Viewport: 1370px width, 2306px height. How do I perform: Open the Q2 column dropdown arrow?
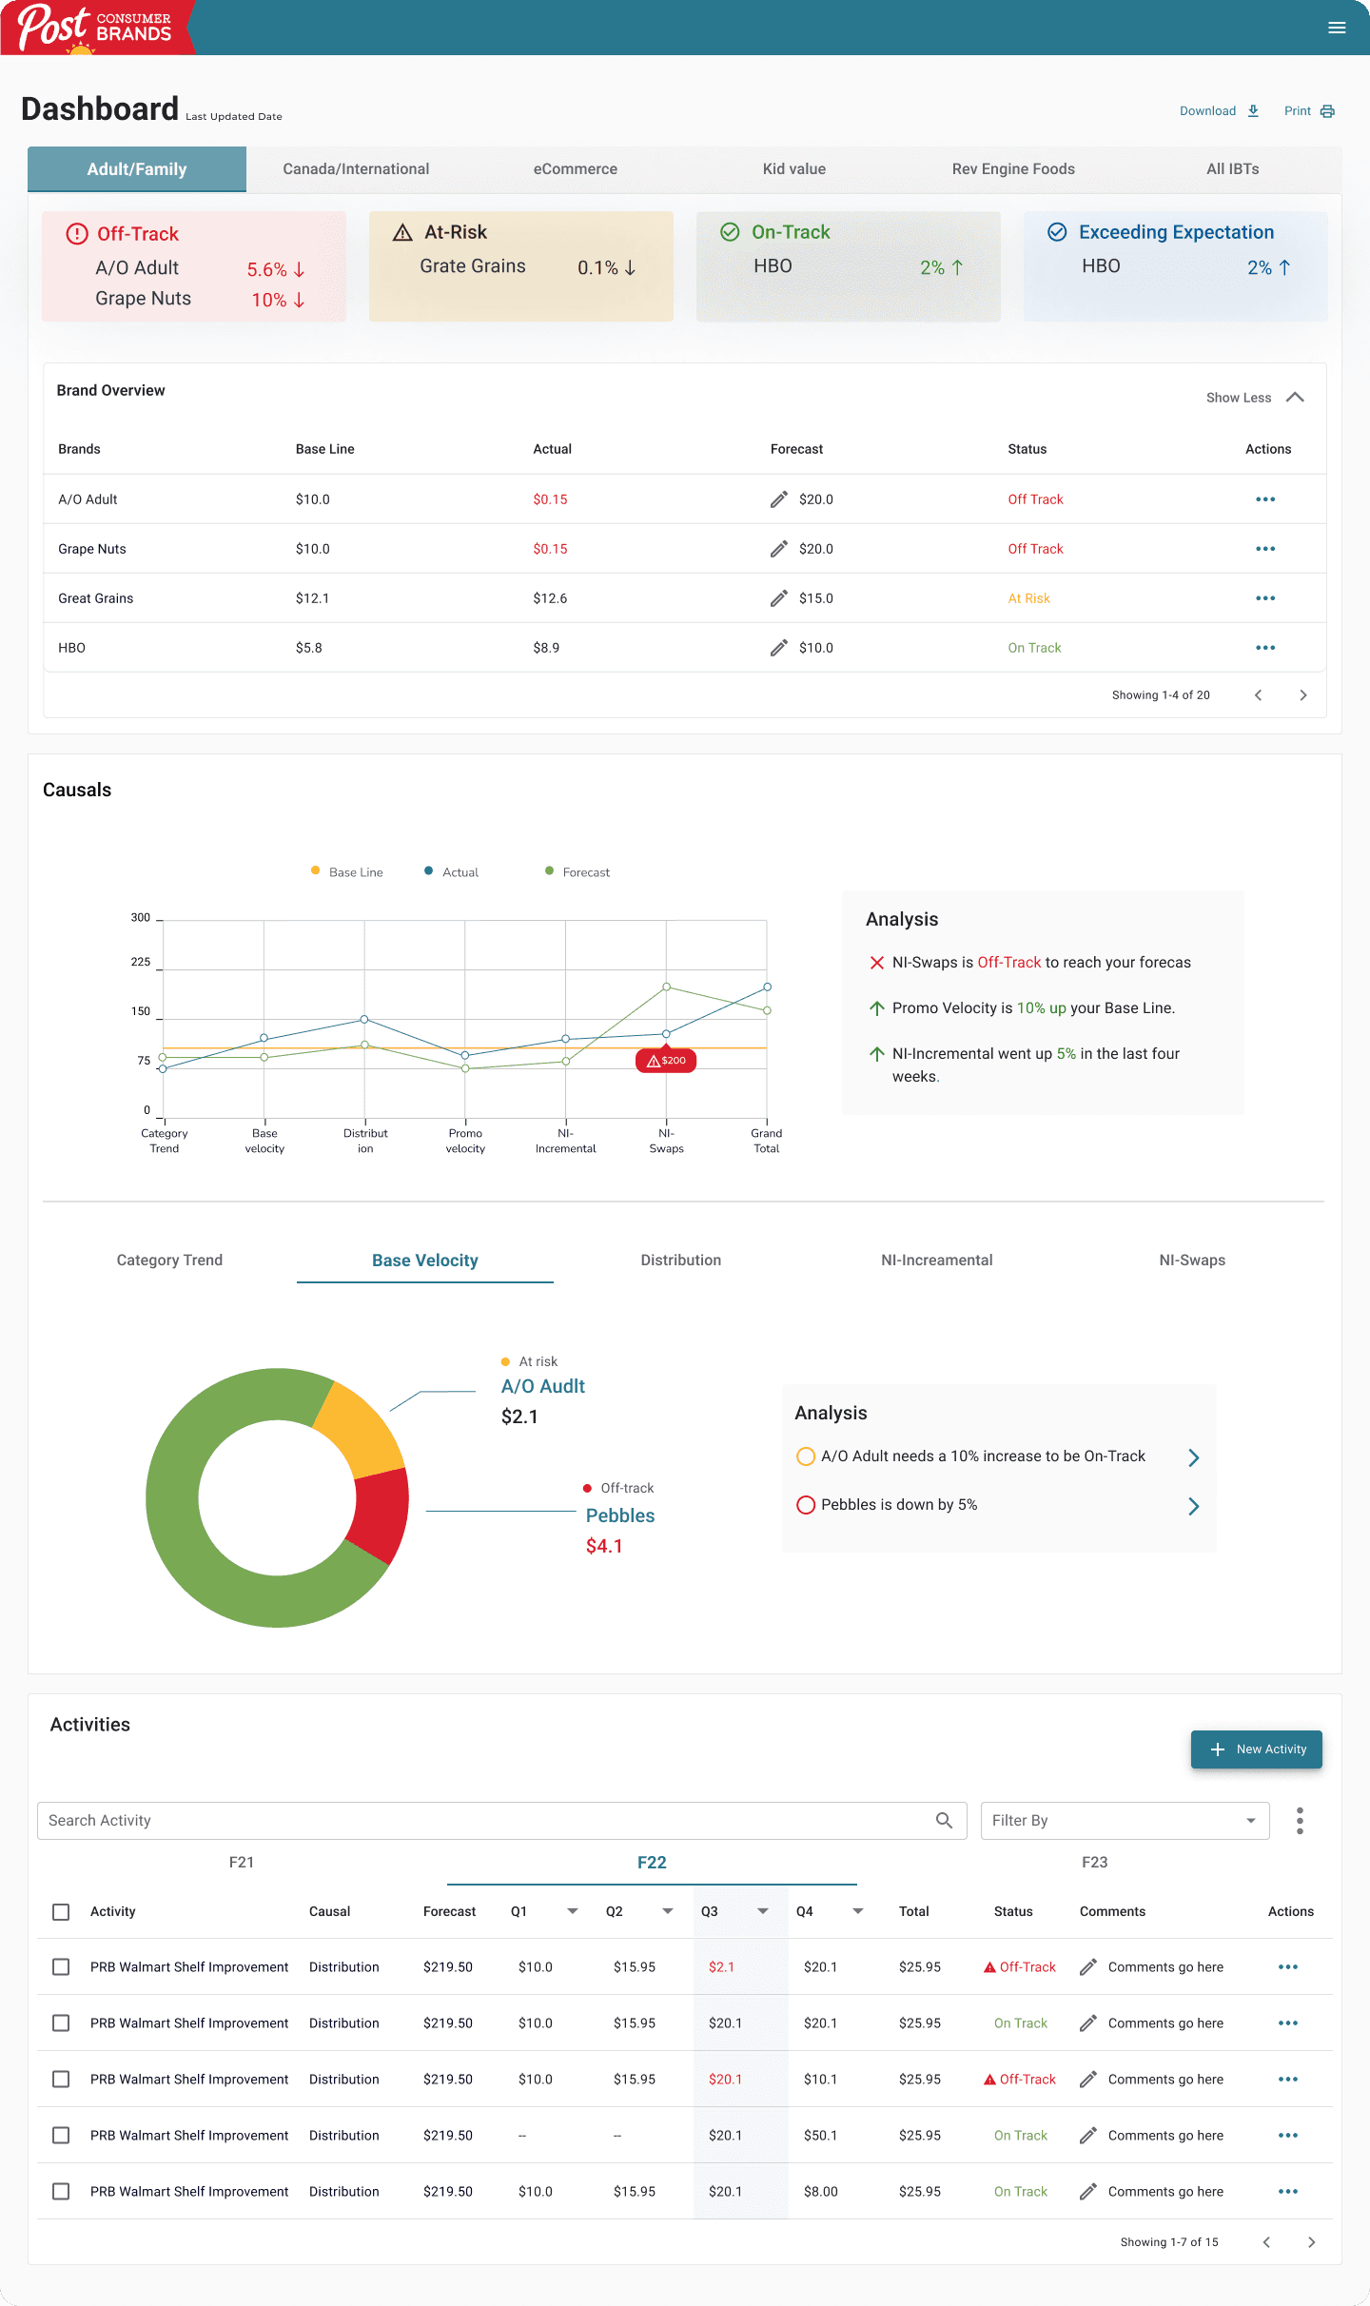pos(668,1911)
